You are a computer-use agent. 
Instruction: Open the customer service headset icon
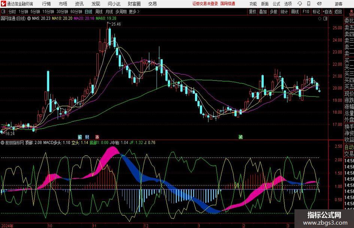300,4
